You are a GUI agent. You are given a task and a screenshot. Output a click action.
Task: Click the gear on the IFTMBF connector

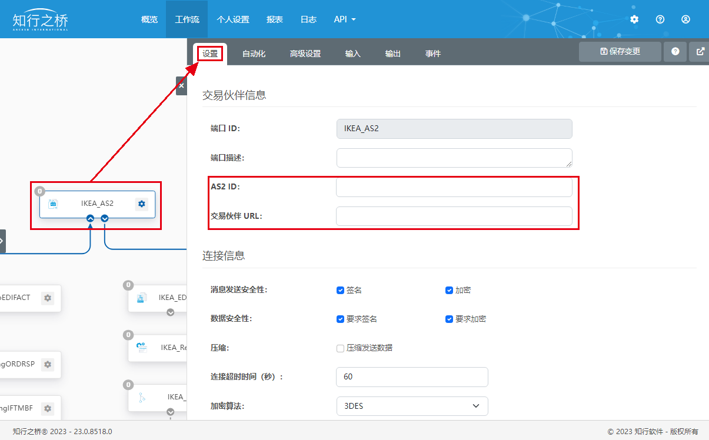pyautogui.click(x=48, y=408)
